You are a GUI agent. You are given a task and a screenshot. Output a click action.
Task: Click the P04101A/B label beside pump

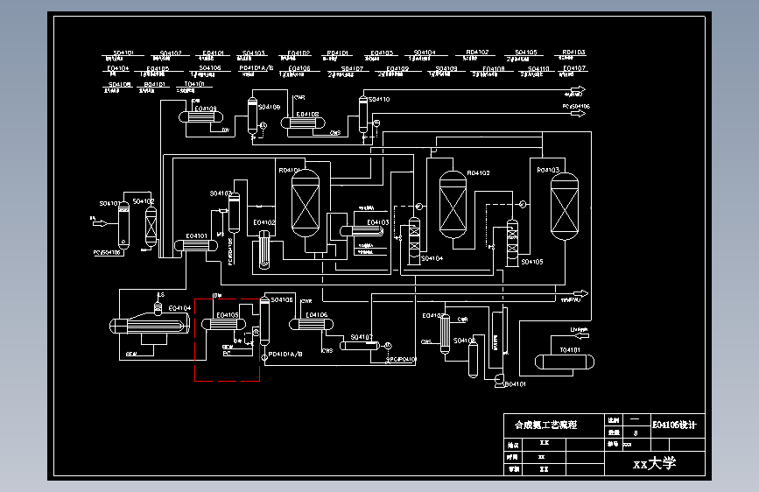click(285, 354)
